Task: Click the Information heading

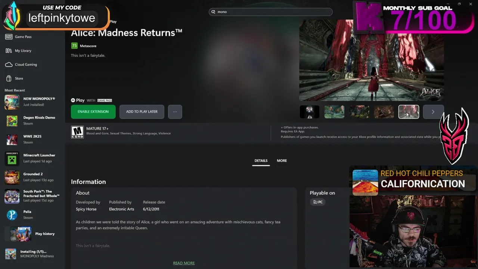Action: pos(89,182)
